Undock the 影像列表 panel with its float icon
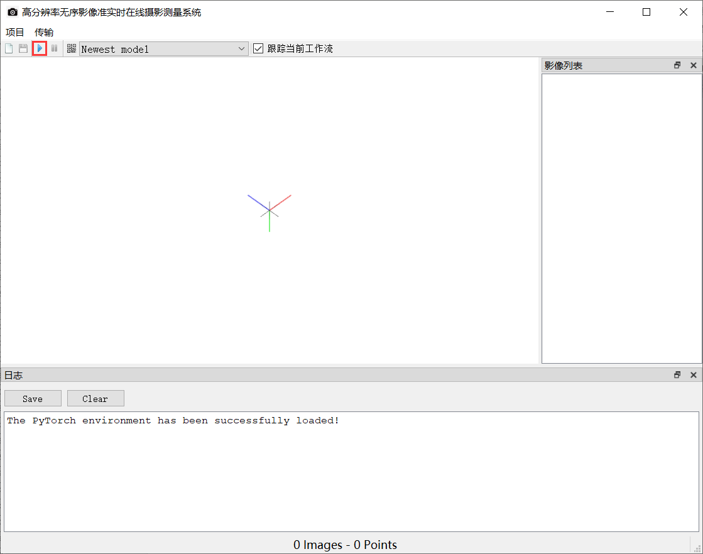Image resolution: width=703 pixels, height=554 pixels. (677, 65)
